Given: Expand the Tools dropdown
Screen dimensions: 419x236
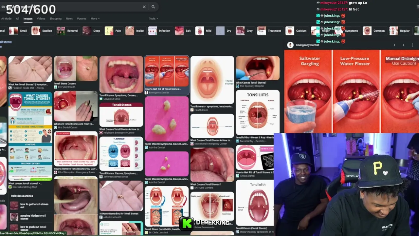Looking at the screenshot, I should (x=153, y=19).
